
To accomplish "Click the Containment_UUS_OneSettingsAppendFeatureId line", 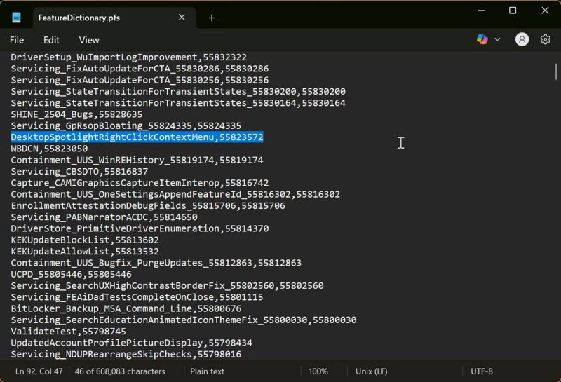I will (175, 194).
